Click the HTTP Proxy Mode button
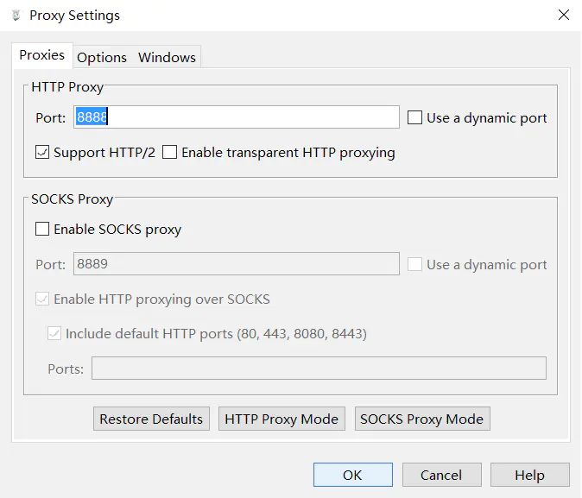 click(282, 419)
